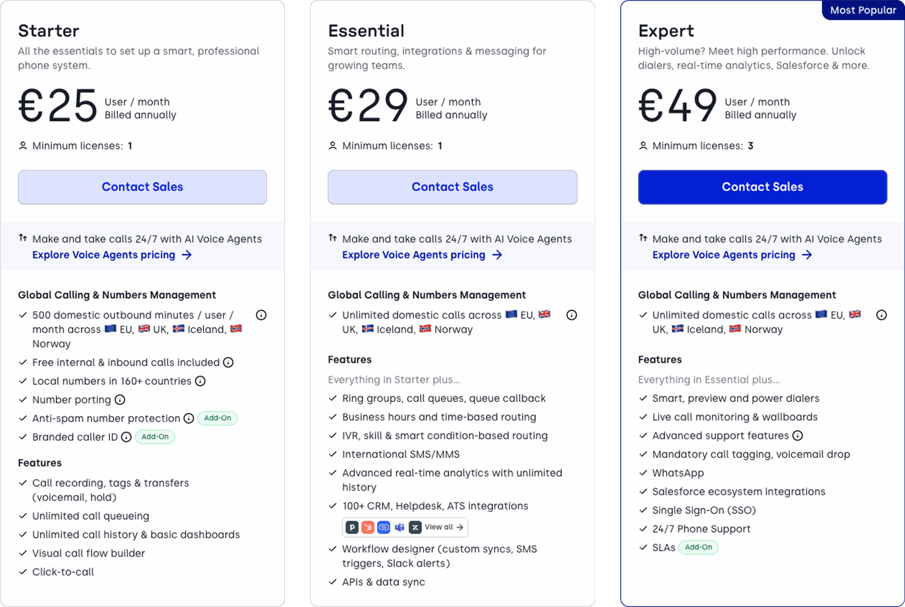
Task: Click the Zendesk integration icon
Action: [x=415, y=527]
